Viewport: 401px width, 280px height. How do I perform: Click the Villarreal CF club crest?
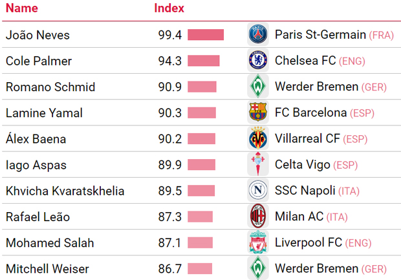coord(258,138)
